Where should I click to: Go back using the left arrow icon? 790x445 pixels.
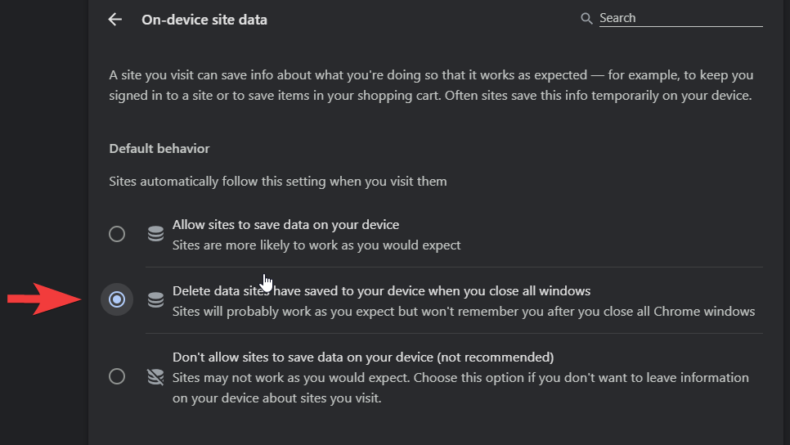[x=114, y=20]
